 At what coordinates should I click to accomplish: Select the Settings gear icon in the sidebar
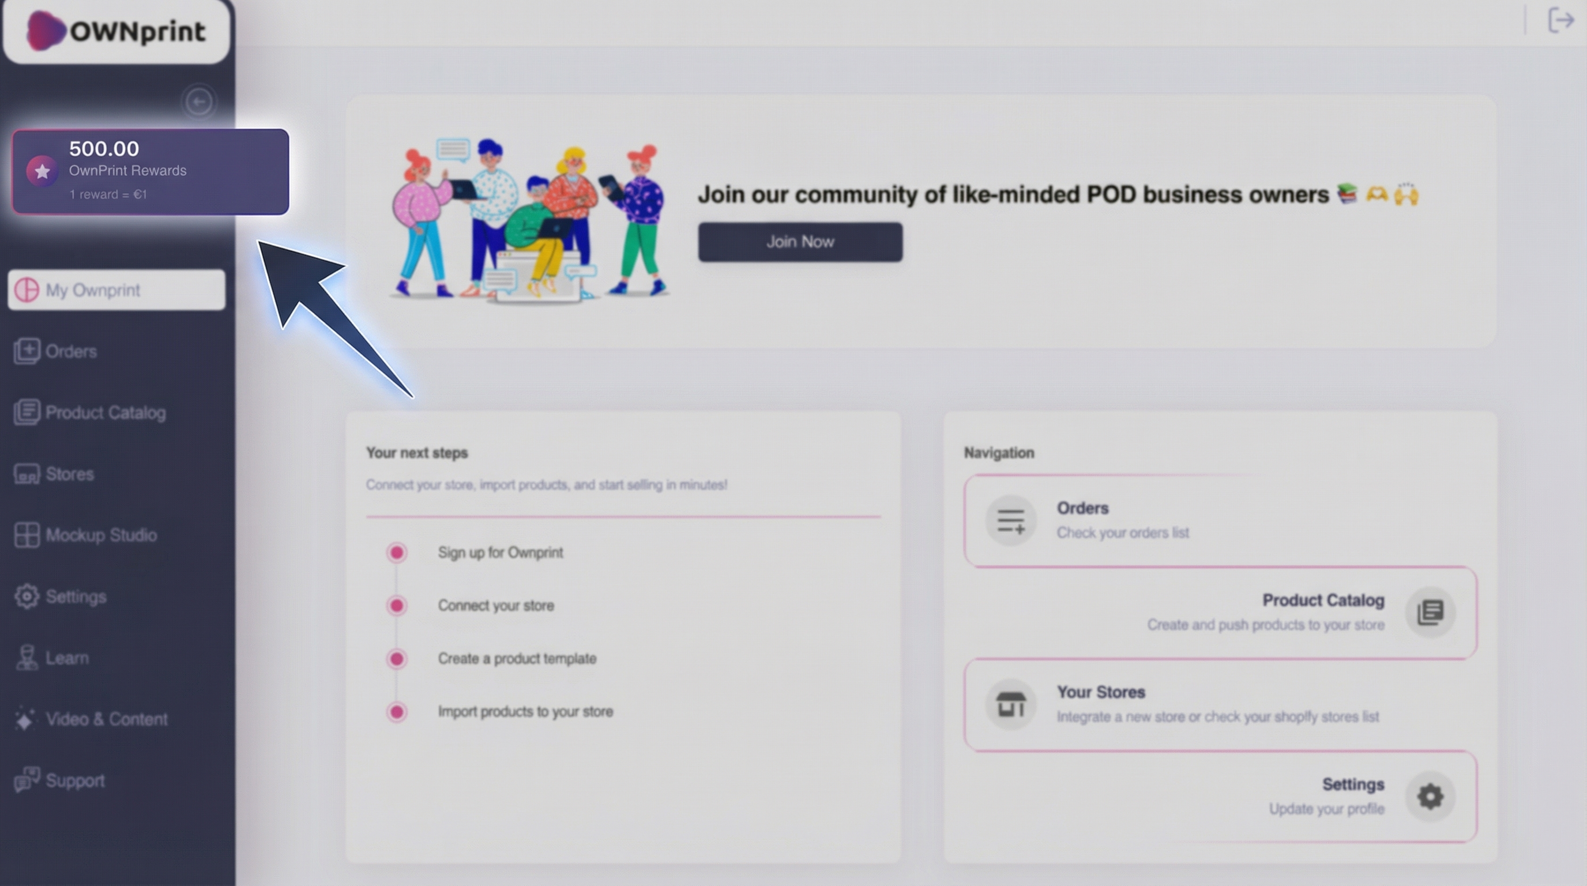pos(25,596)
